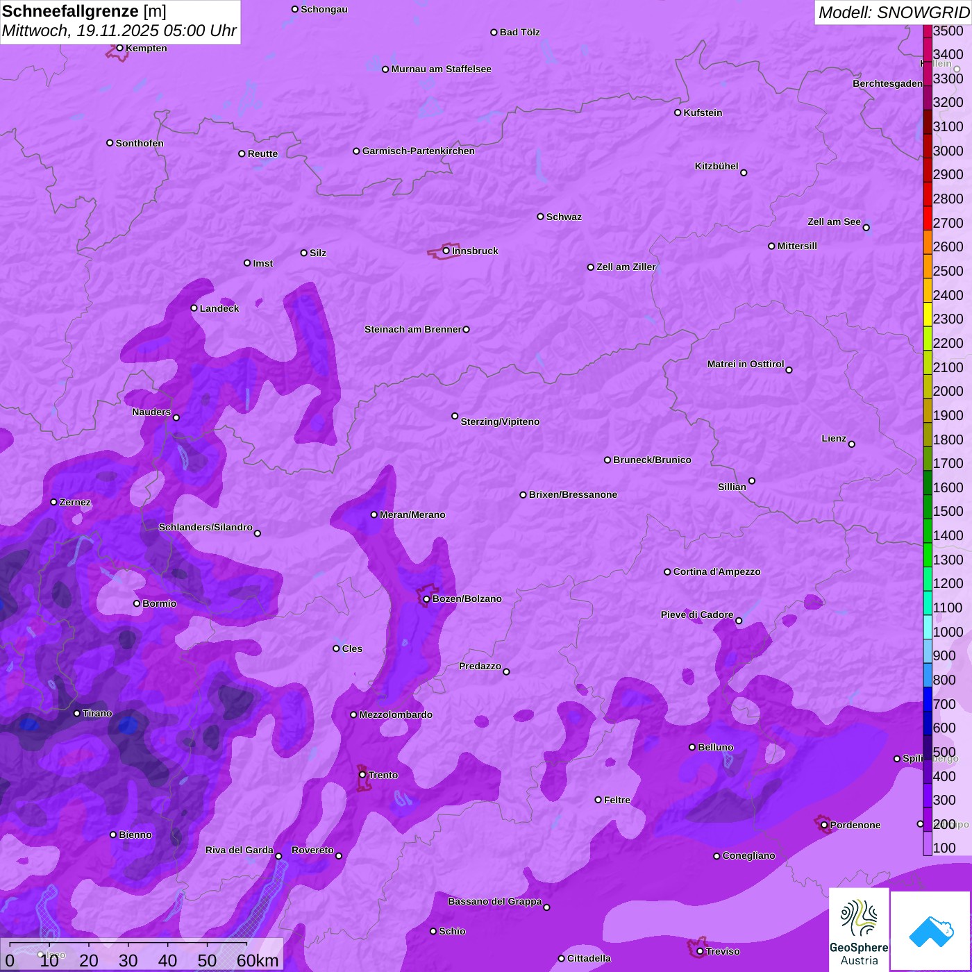Select the Conegliano label
This screenshot has width=972, height=972.
(x=748, y=855)
